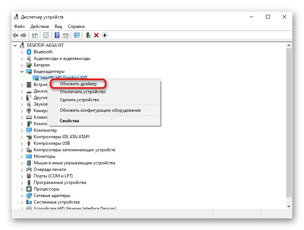Click the Контроллеры USB plug icon
Image resolution: width=304 pixels, height=230 pixels.
29,143
